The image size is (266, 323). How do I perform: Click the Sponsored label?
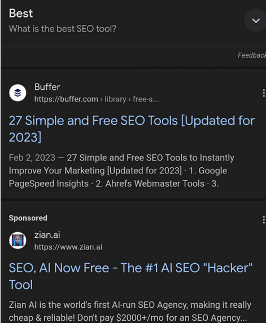point(28,218)
